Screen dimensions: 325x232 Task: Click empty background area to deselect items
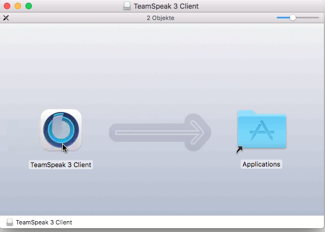tap(162, 65)
